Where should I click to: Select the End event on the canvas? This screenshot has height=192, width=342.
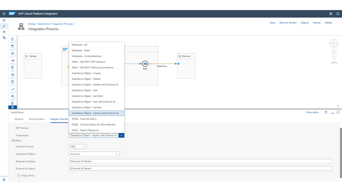click(x=145, y=64)
